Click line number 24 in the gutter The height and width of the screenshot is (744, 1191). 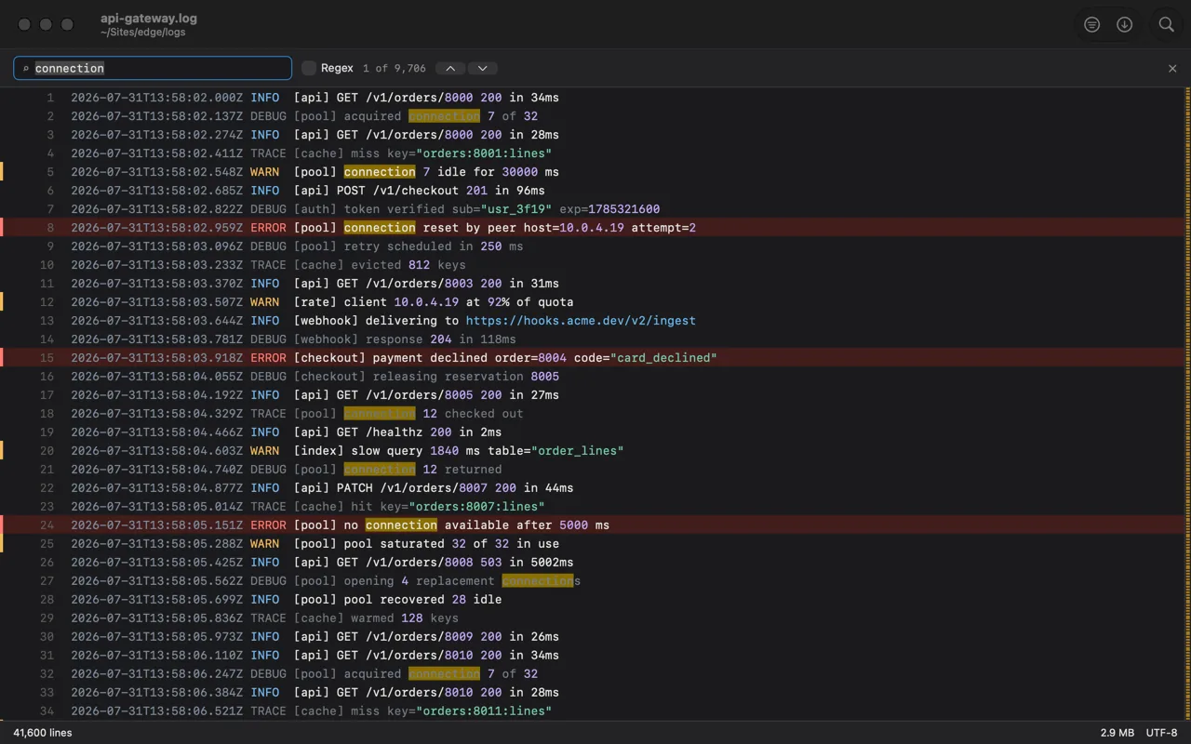pos(47,525)
